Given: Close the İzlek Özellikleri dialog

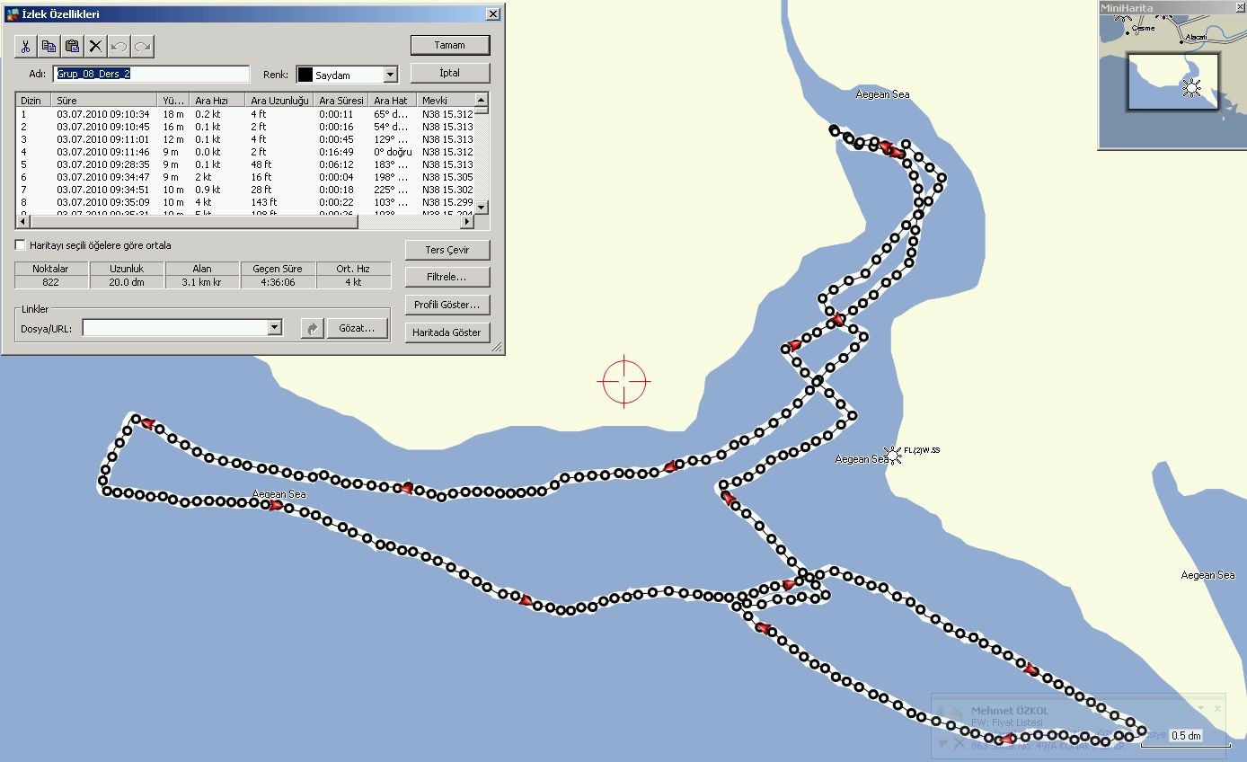Looking at the screenshot, I should (x=492, y=14).
